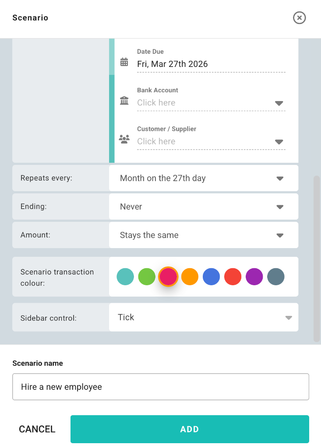
Task: Click the Customer / Supplier people icon
Action: [x=124, y=140]
